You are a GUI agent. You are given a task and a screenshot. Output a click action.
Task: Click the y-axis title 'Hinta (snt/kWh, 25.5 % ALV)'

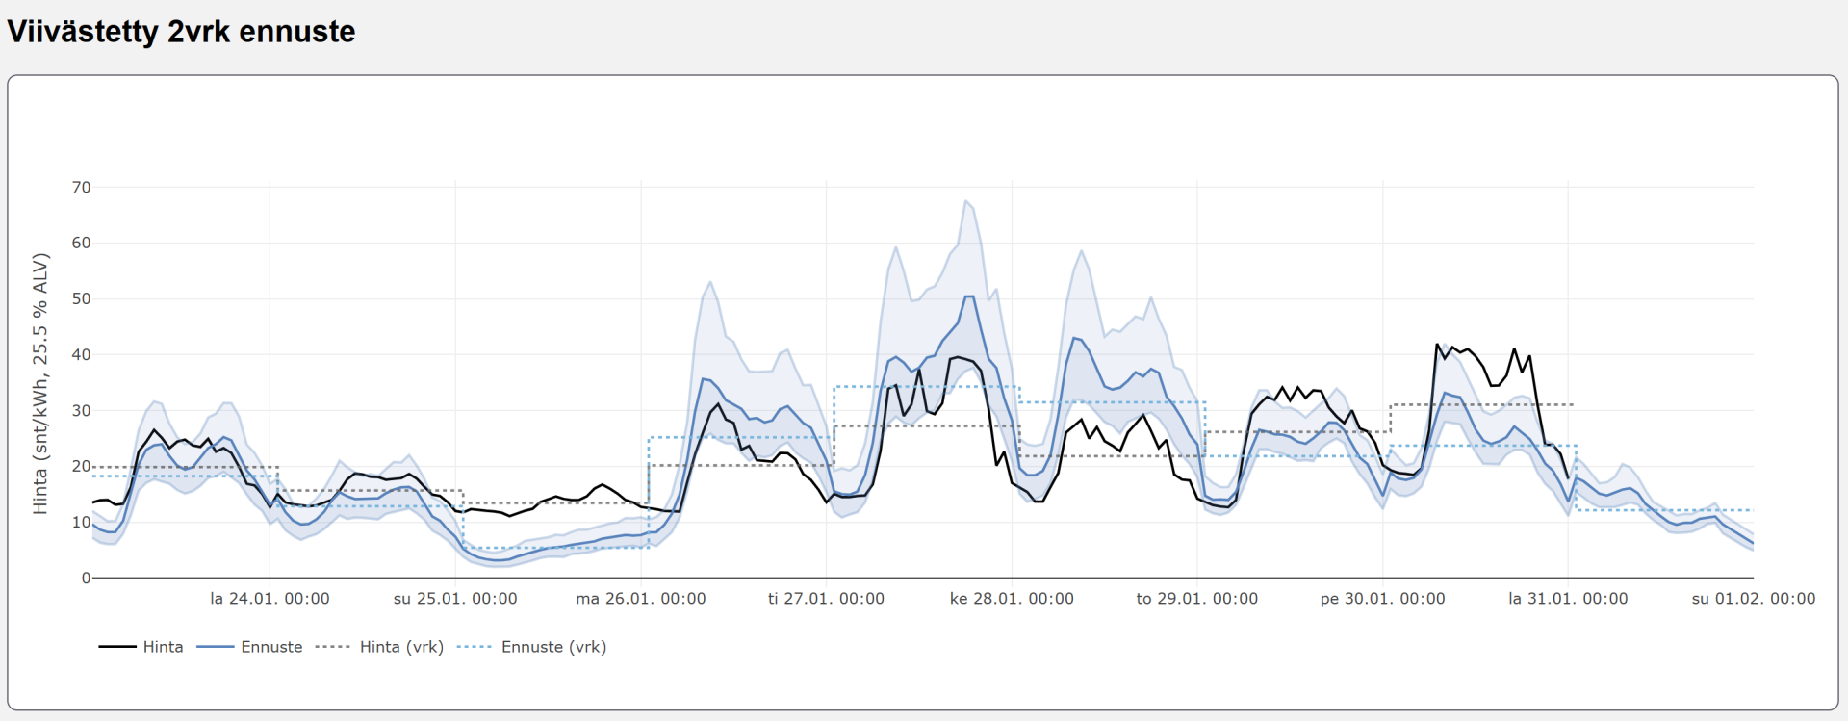tap(40, 383)
